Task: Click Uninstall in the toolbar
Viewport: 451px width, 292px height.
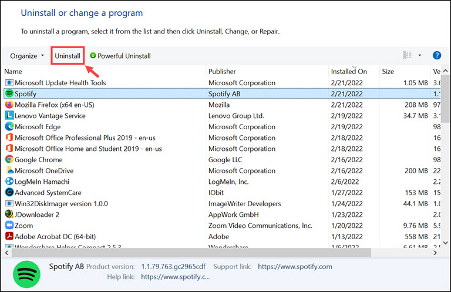Action: point(68,56)
